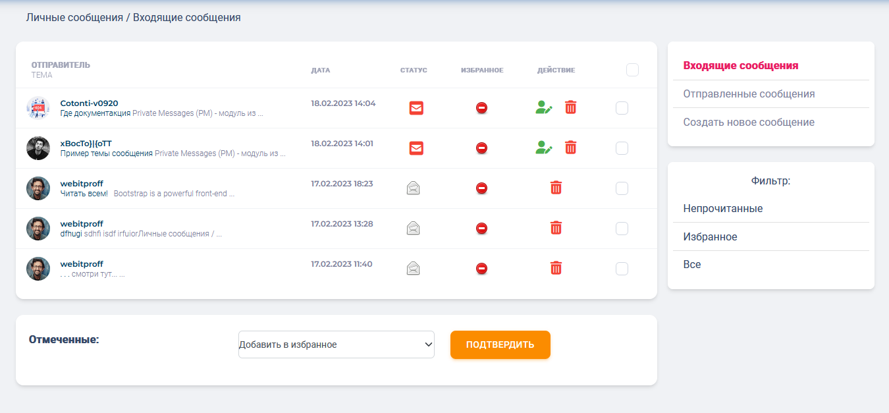Open sender profile link 'Cotonti-v0920'
This screenshot has width=889, height=413.
[89, 103]
